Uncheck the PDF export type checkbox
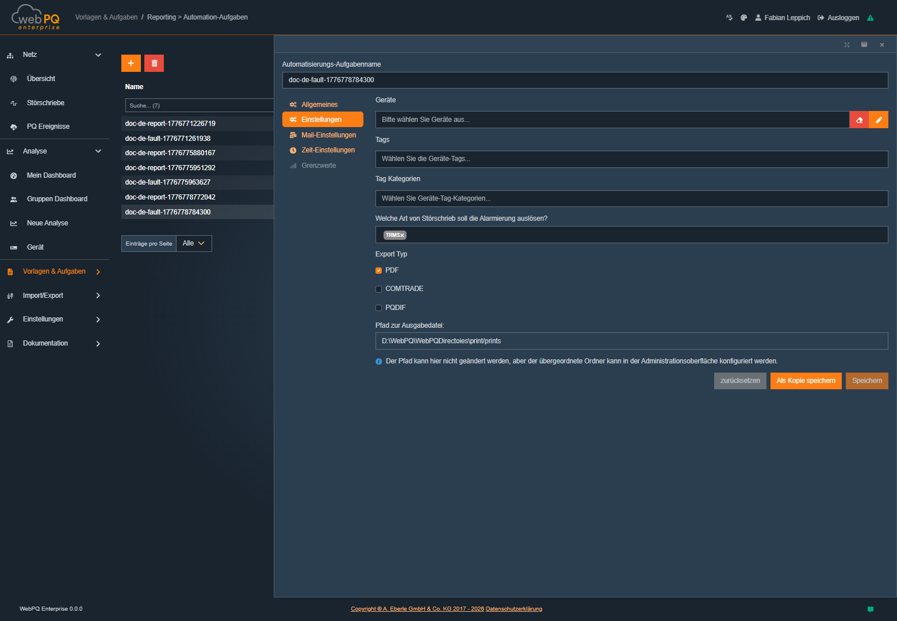The width and height of the screenshot is (897, 621). (379, 270)
